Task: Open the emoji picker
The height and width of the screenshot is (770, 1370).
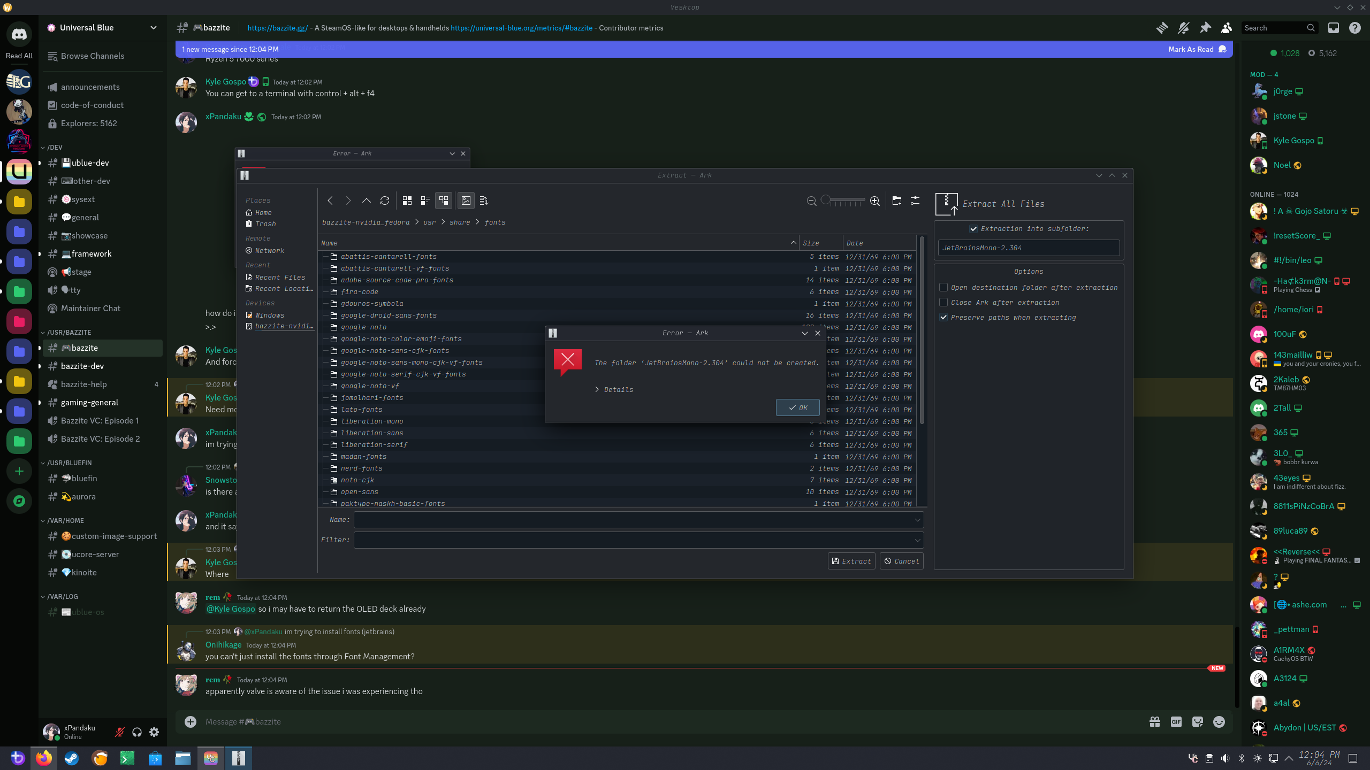Action: pyautogui.click(x=1219, y=721)
